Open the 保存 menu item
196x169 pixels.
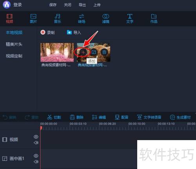(x=53, y=5)
